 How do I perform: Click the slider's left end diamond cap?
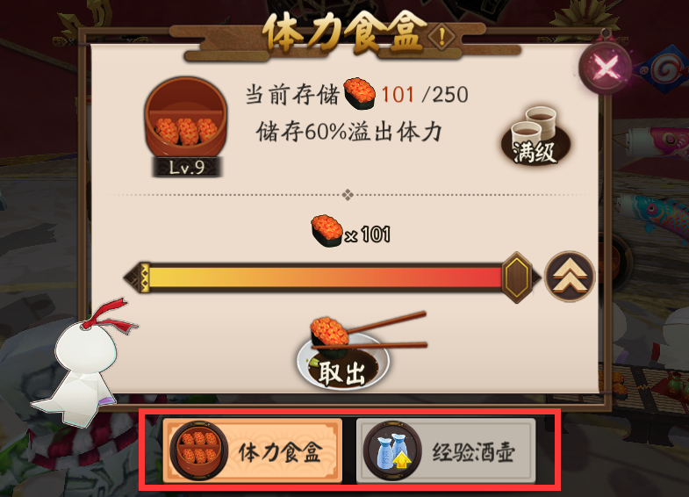click(137, 277)
